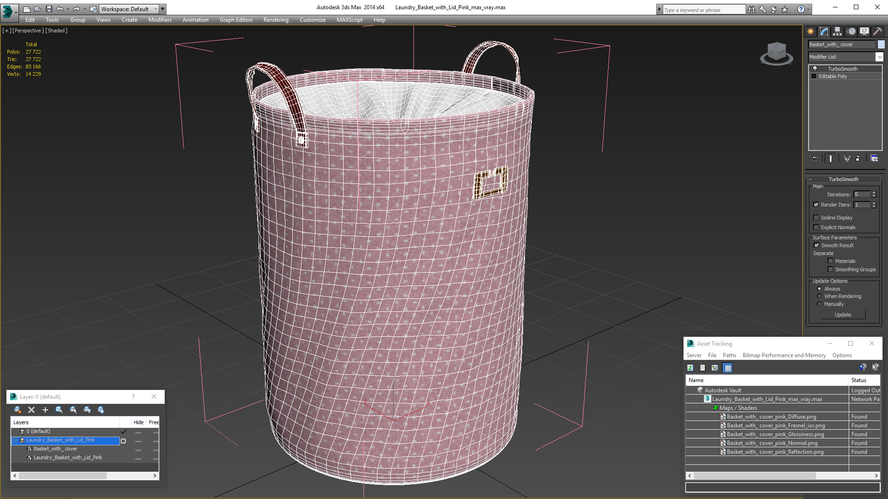Collapse the TurboSmooth rollout
888x499 pixels.
tap(810, 179)
